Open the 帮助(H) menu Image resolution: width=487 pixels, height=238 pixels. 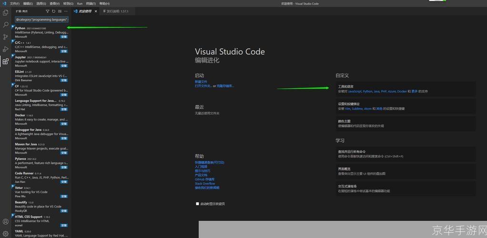tap(104, 4)
